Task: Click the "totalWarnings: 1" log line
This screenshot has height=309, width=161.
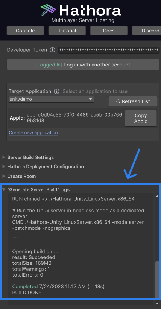Action: click(x=31, y=269)
